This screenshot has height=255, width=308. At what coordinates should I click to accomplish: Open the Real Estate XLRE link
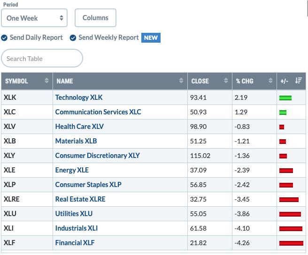80,199
